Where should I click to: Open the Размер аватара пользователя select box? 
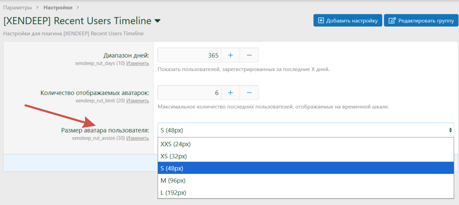(x=306, y=130)
